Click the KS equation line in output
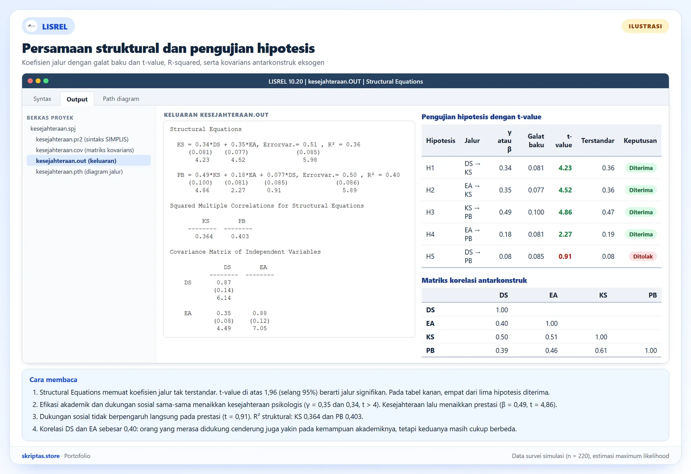The width and height of the screenshot is (691, 474). 269,144
